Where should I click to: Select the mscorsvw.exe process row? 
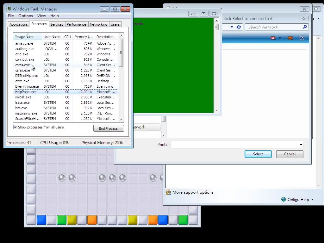(x=66, y=113)
